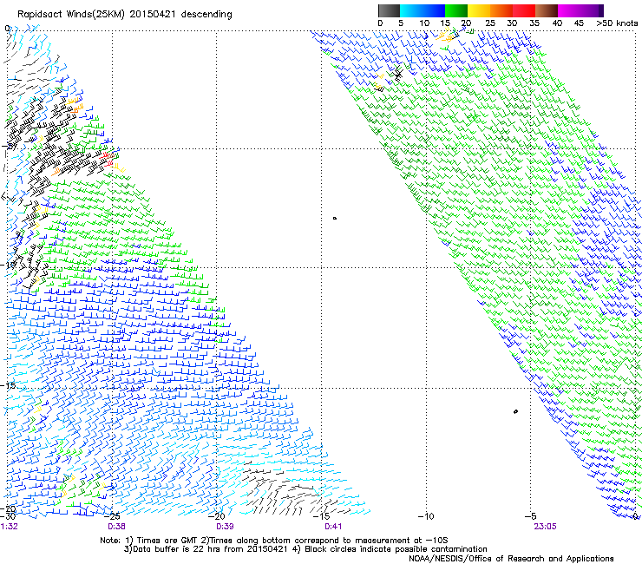Click the '-10' longitude axis label
Image resolution: width=642 pixels, height=564 pixels.
[x=427, y=516]
